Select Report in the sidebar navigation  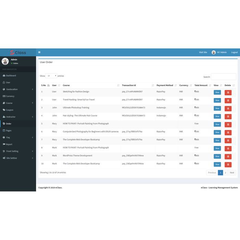click(x=9, y=144)
